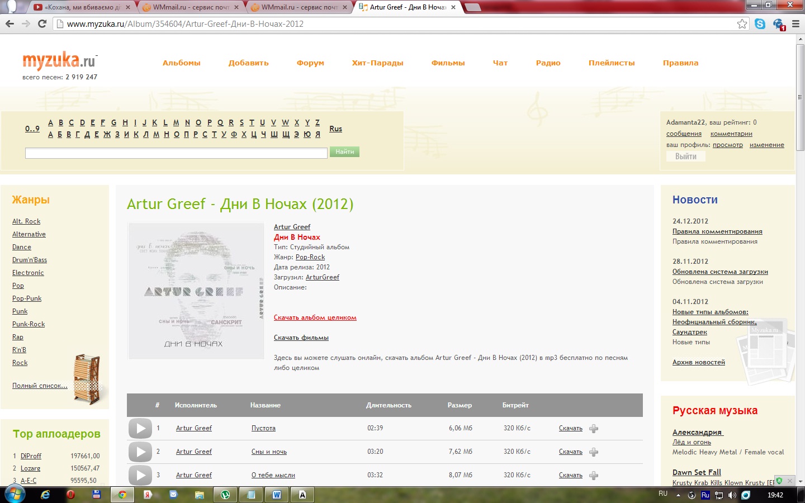Click the RU language indicator
The image size is (805, 503).
click(x=663, y=493)
